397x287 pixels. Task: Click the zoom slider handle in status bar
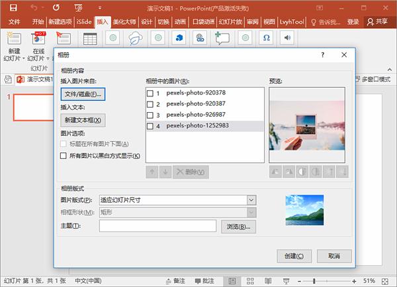click(x=314, y=281)
